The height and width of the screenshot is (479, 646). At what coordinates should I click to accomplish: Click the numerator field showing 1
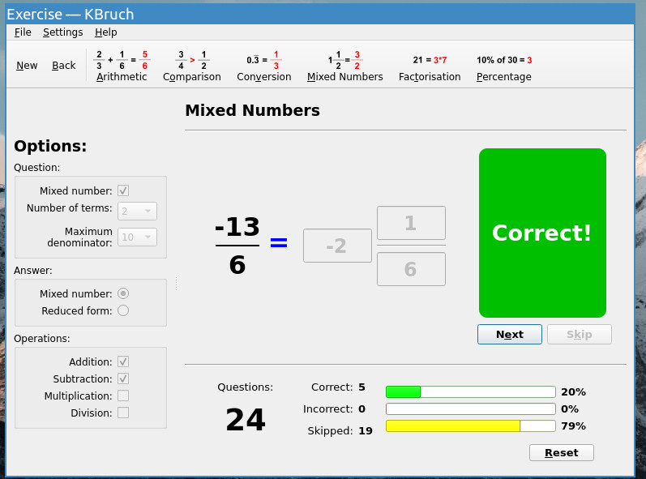coord(411,223)
